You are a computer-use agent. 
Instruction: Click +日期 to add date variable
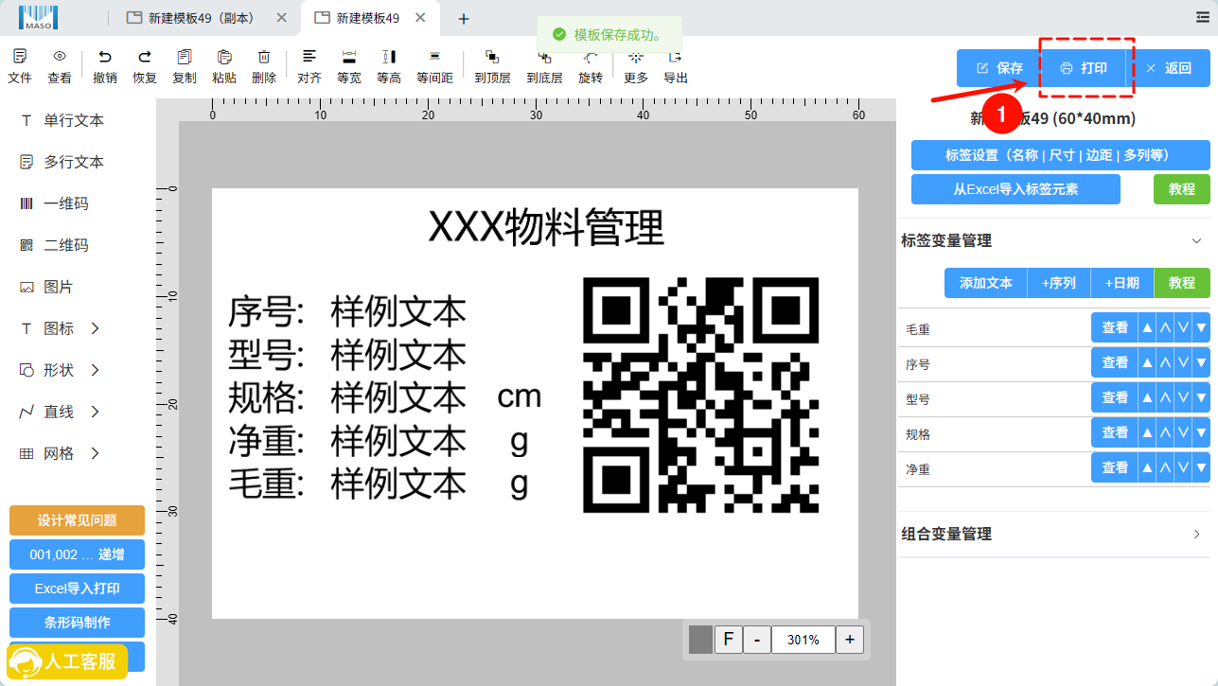1122,283
